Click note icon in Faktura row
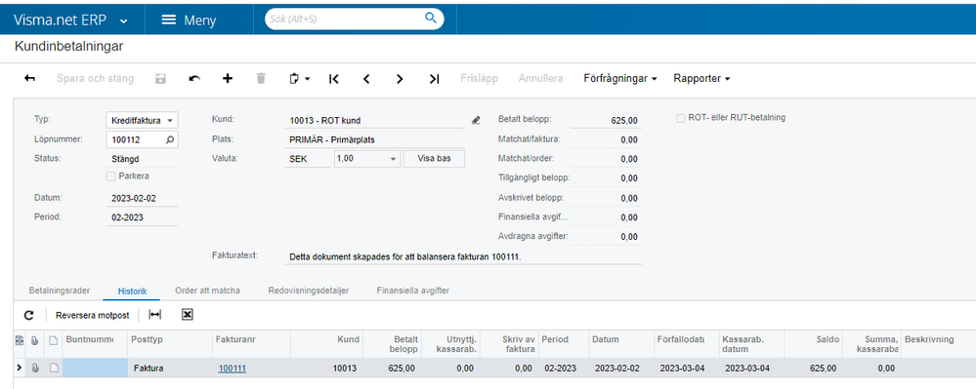 pyautogui.click(x=54, y=368)
